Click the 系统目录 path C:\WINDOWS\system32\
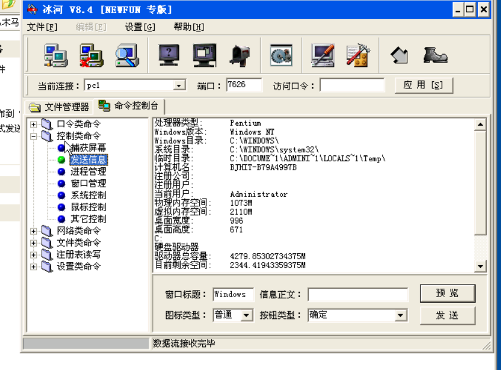Image resolution: width=501 pixels, height=370 pixels. [x=275, y=149]
